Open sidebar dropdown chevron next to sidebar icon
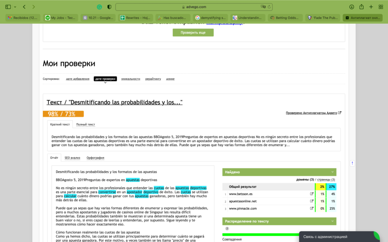This screenshot has width=388, height=242. point(15,7)
